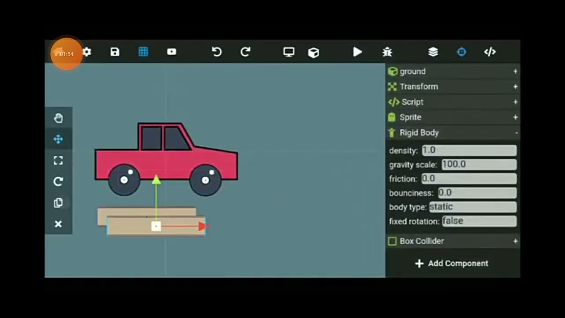Select the rotate tool in left toolbar

(58, 182)
